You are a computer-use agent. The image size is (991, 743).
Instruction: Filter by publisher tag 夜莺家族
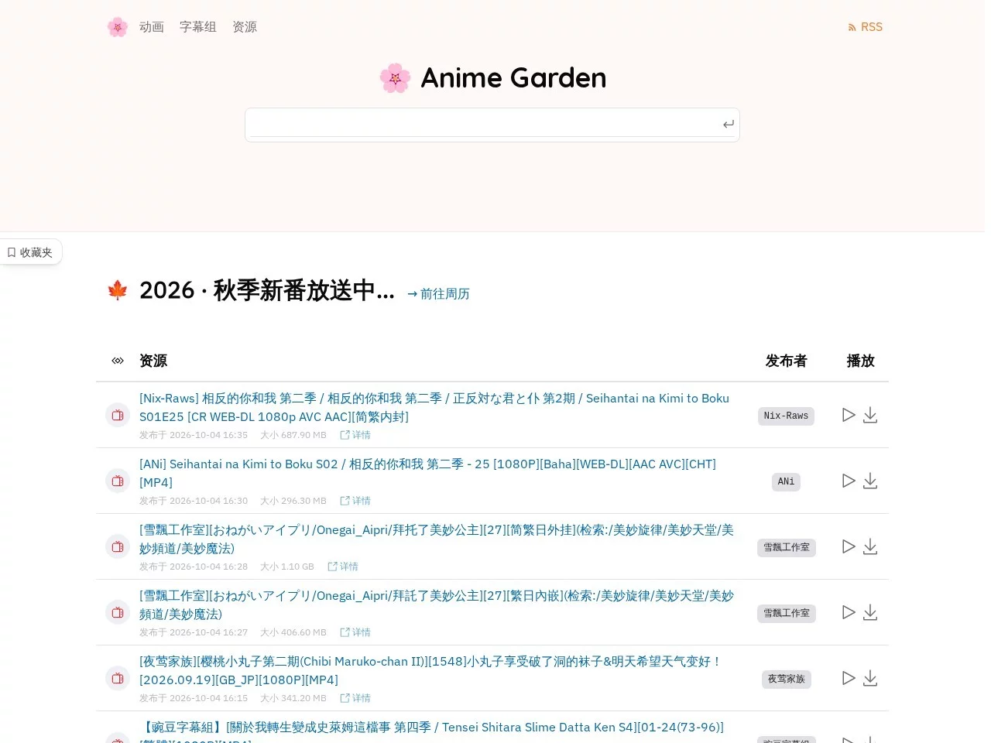click(x=786, y=679)
